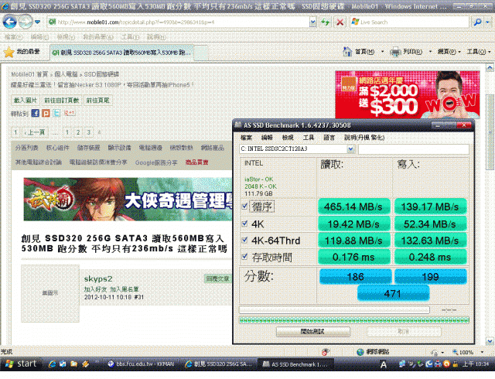Click the SSD固態硬碟 breadcrumb link

pyautogui.click(x=101, y=74)
